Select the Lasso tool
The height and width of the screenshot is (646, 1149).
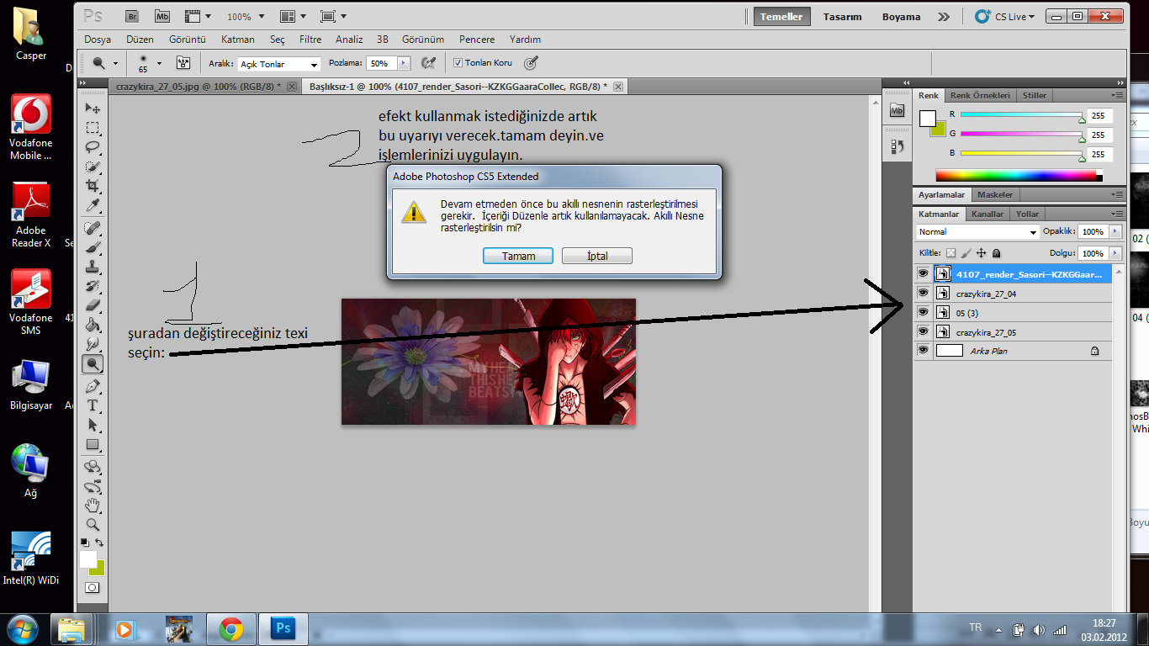[93, 147]
